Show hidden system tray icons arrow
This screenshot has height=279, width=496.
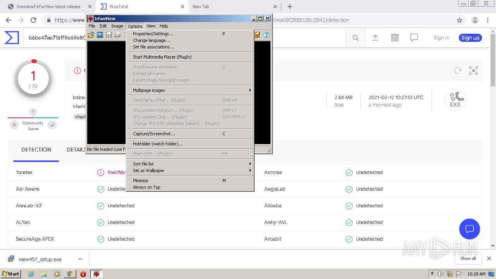pyautogui.click(x=432, y=274)
